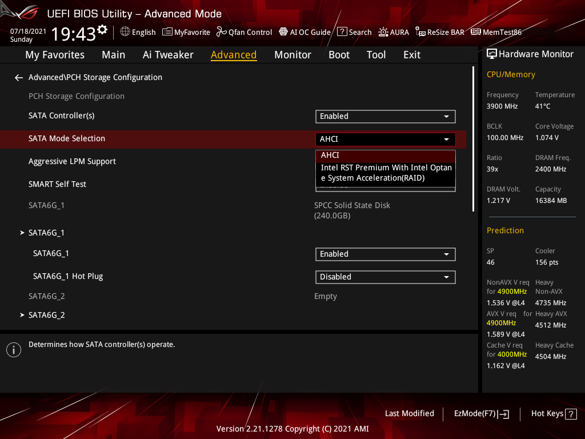Go back using the left arrow
The image size is (585, 439).
point(18,77)
